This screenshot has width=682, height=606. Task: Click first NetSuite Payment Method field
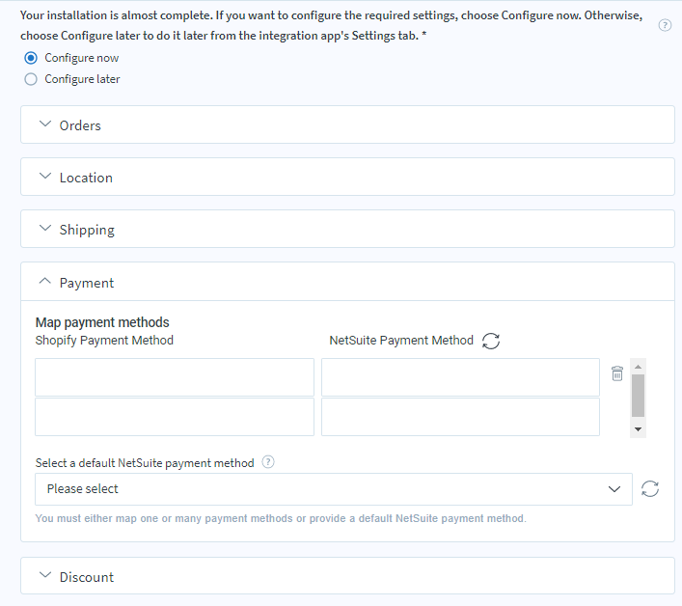click(460, 377)
